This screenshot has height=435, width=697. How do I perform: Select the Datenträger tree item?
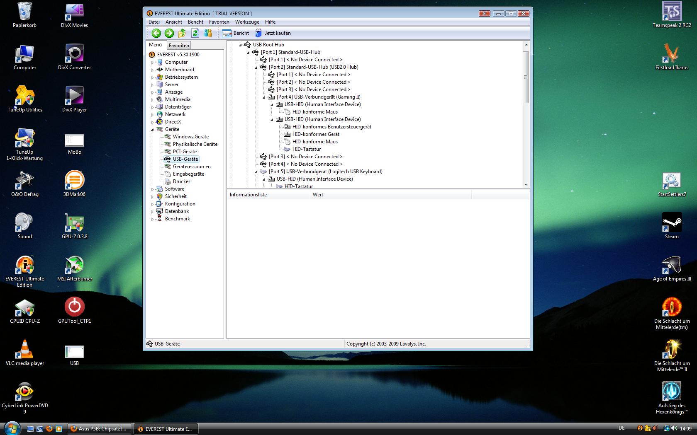(178, 107)
